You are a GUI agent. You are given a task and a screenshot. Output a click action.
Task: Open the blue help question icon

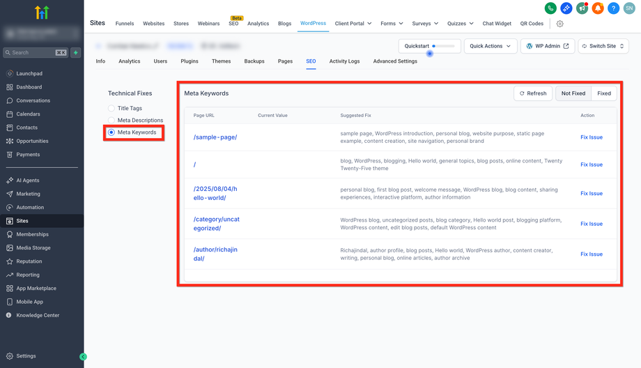[614, 8]
